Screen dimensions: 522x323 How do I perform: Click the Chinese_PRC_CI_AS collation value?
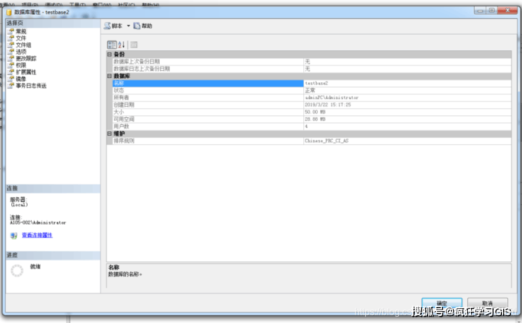pyautogui.click(x=327, y=141)
